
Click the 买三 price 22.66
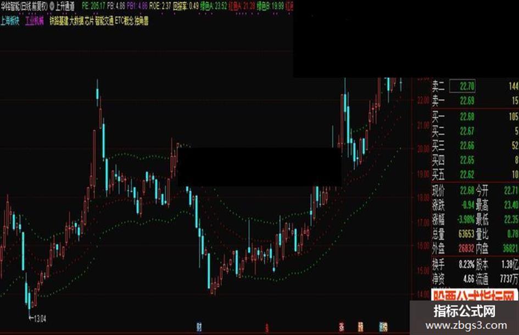467,146
